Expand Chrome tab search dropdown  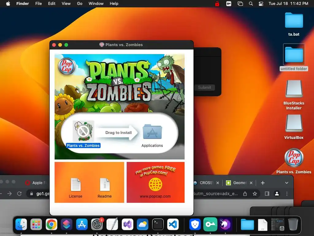pyautogui.click(x=287, y=183)
